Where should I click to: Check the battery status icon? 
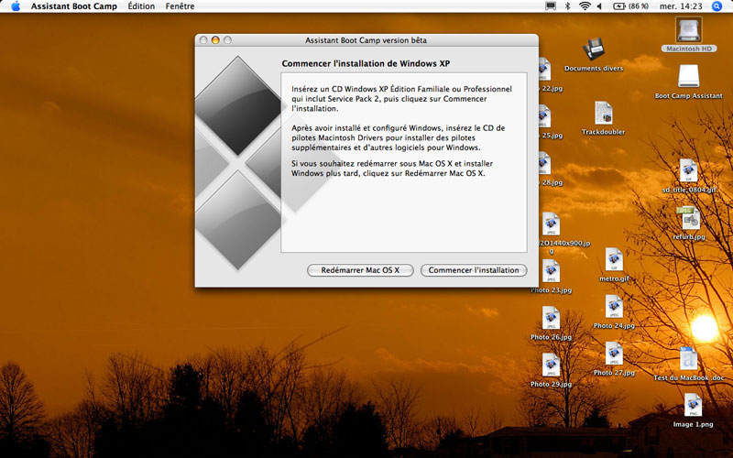click(619, 6)
